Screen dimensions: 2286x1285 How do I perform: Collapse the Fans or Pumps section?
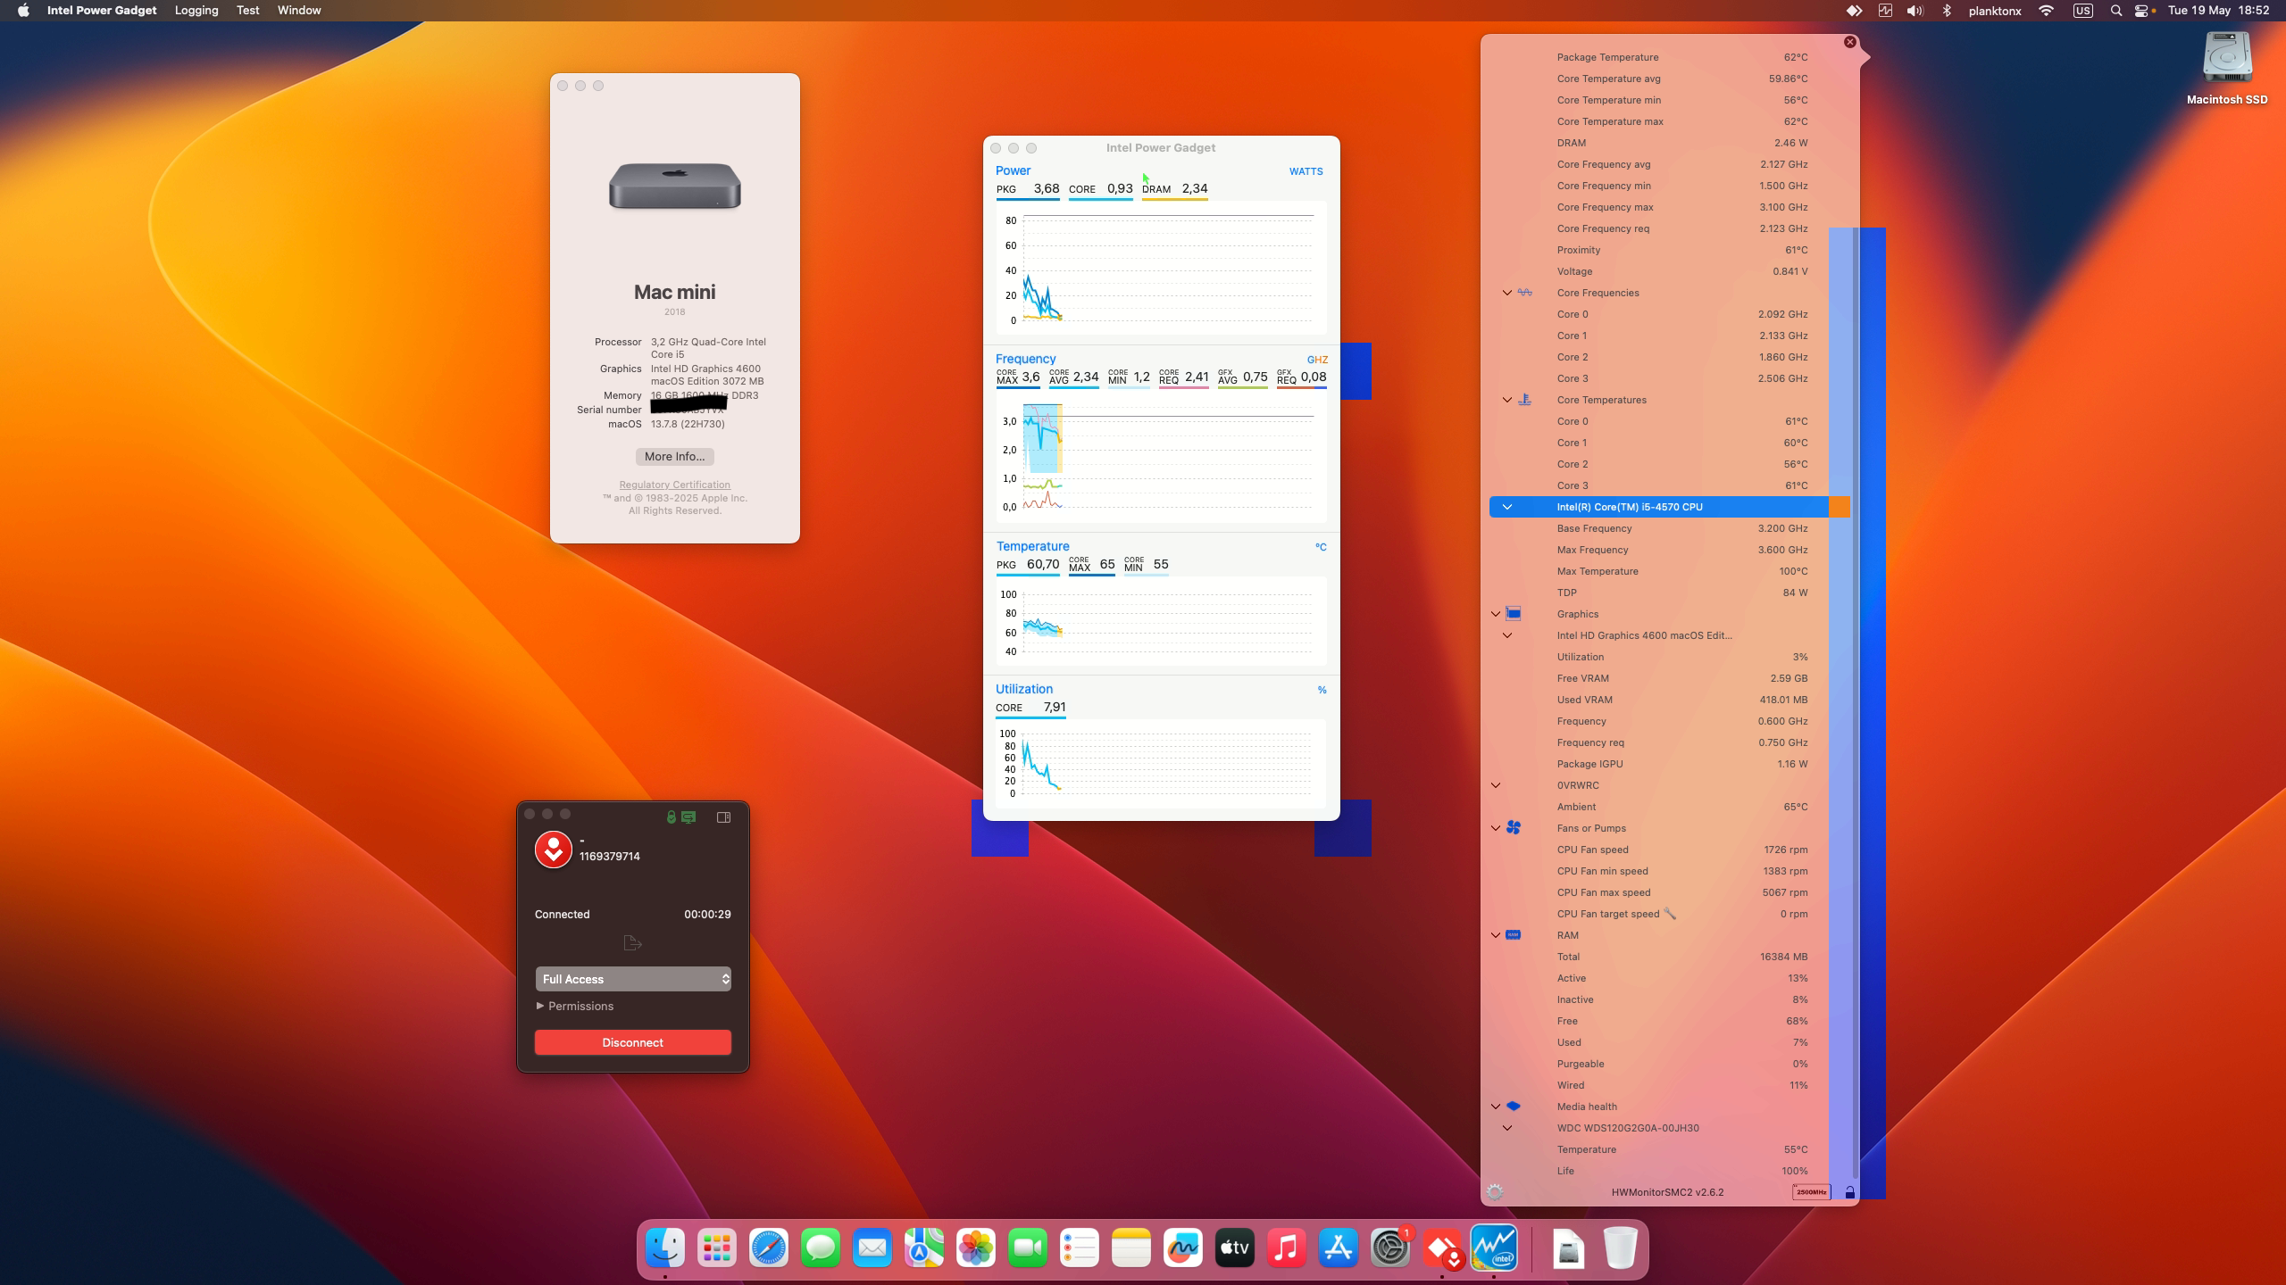pyautogui.click(x=1496, y=828)
